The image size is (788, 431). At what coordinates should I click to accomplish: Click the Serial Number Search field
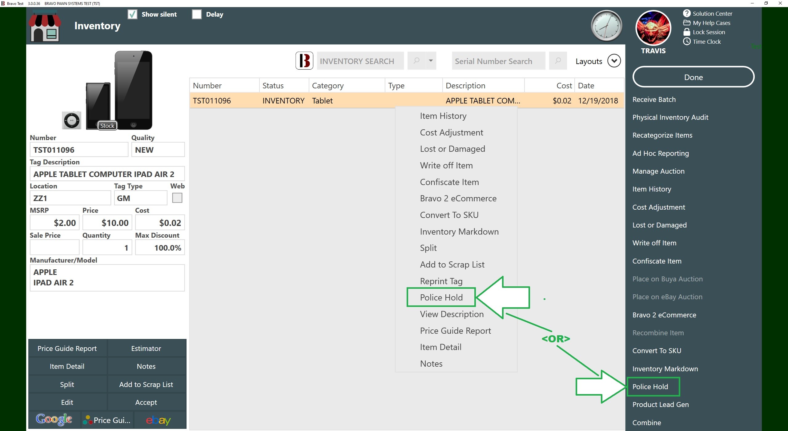coord(498,61)
